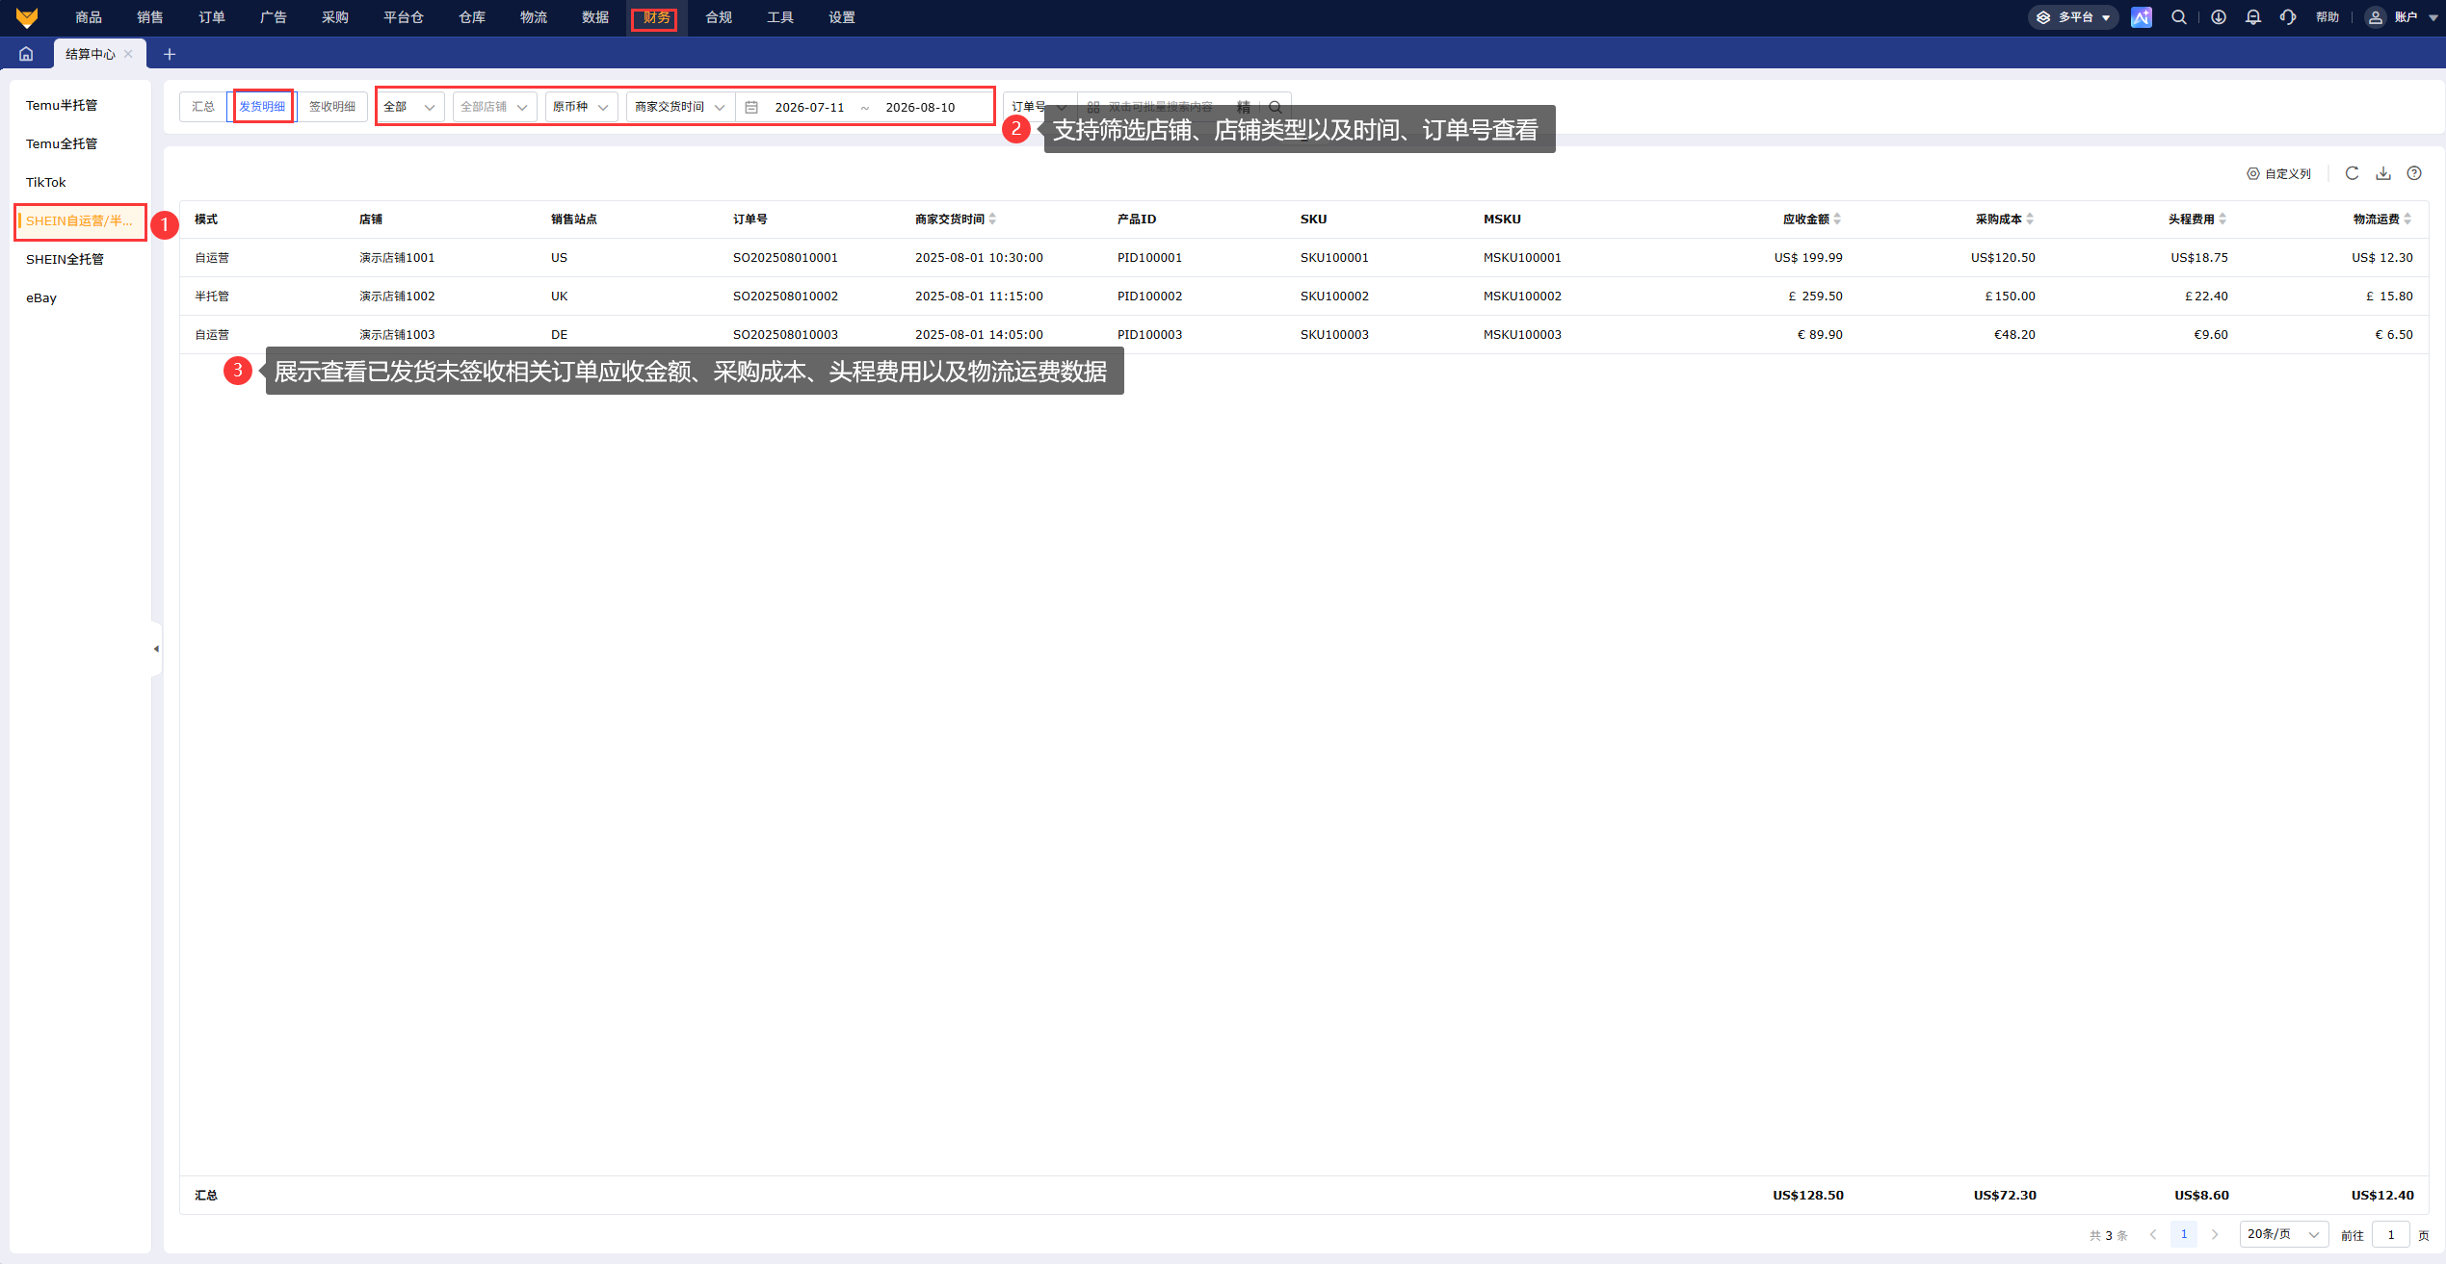Open the 多平台 platform switcher
This screenshot has width=2446, height=1264.
coord(2073,17)
